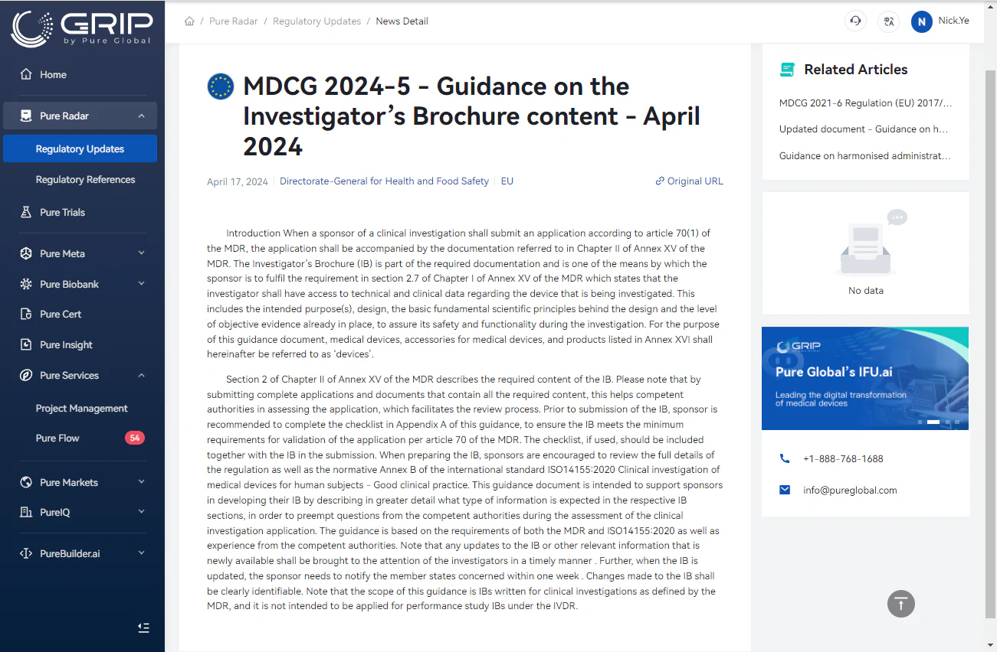Click the EU region link
Screen dimensions: 997x652
point(507,181)
